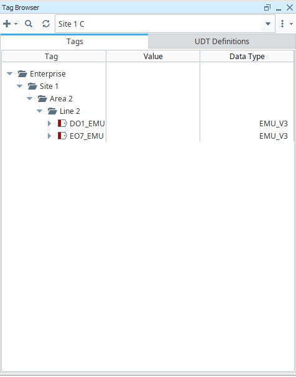
Task: Select the Tags tab
Action: (75, 42)
